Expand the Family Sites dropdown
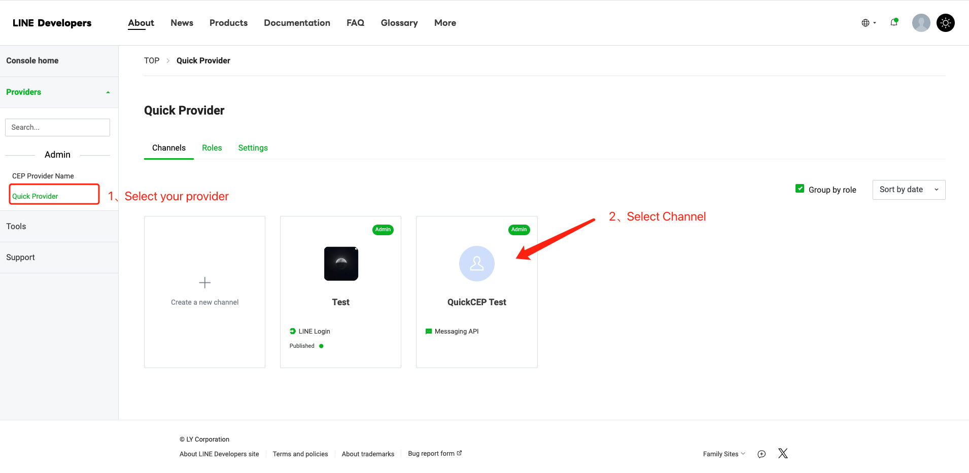This screenshot has width=969, height=473. tap(724, 454)
